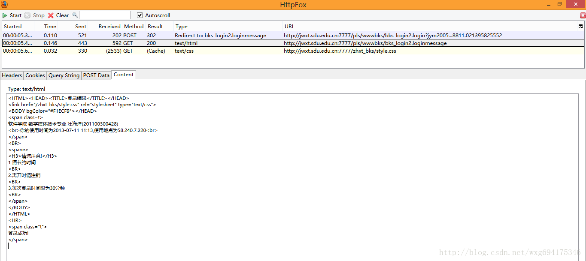Sort by the Method column header
Image resolution: width=586 pixels, height=261 pixels.
click(134, 27)
